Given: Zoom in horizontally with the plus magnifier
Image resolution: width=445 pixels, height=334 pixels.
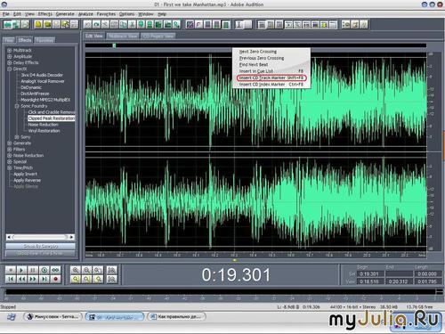Looking at the screenshot, I should (x=76, y=270).
